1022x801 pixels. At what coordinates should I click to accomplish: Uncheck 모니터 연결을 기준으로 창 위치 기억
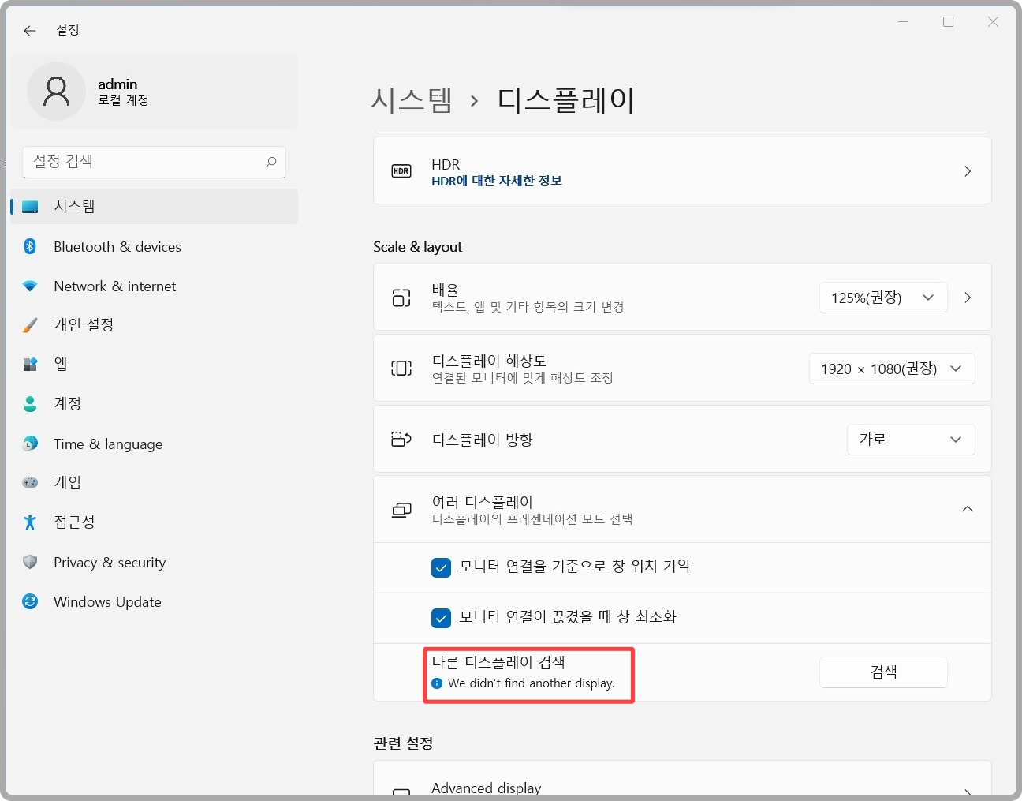442,567
